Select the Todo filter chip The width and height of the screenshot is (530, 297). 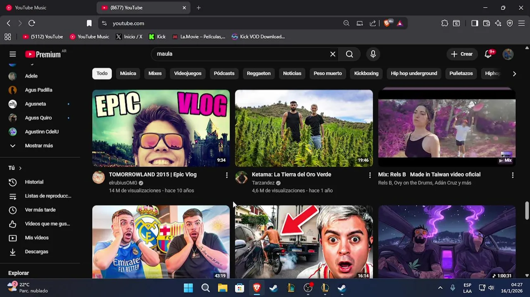point(102,73)
